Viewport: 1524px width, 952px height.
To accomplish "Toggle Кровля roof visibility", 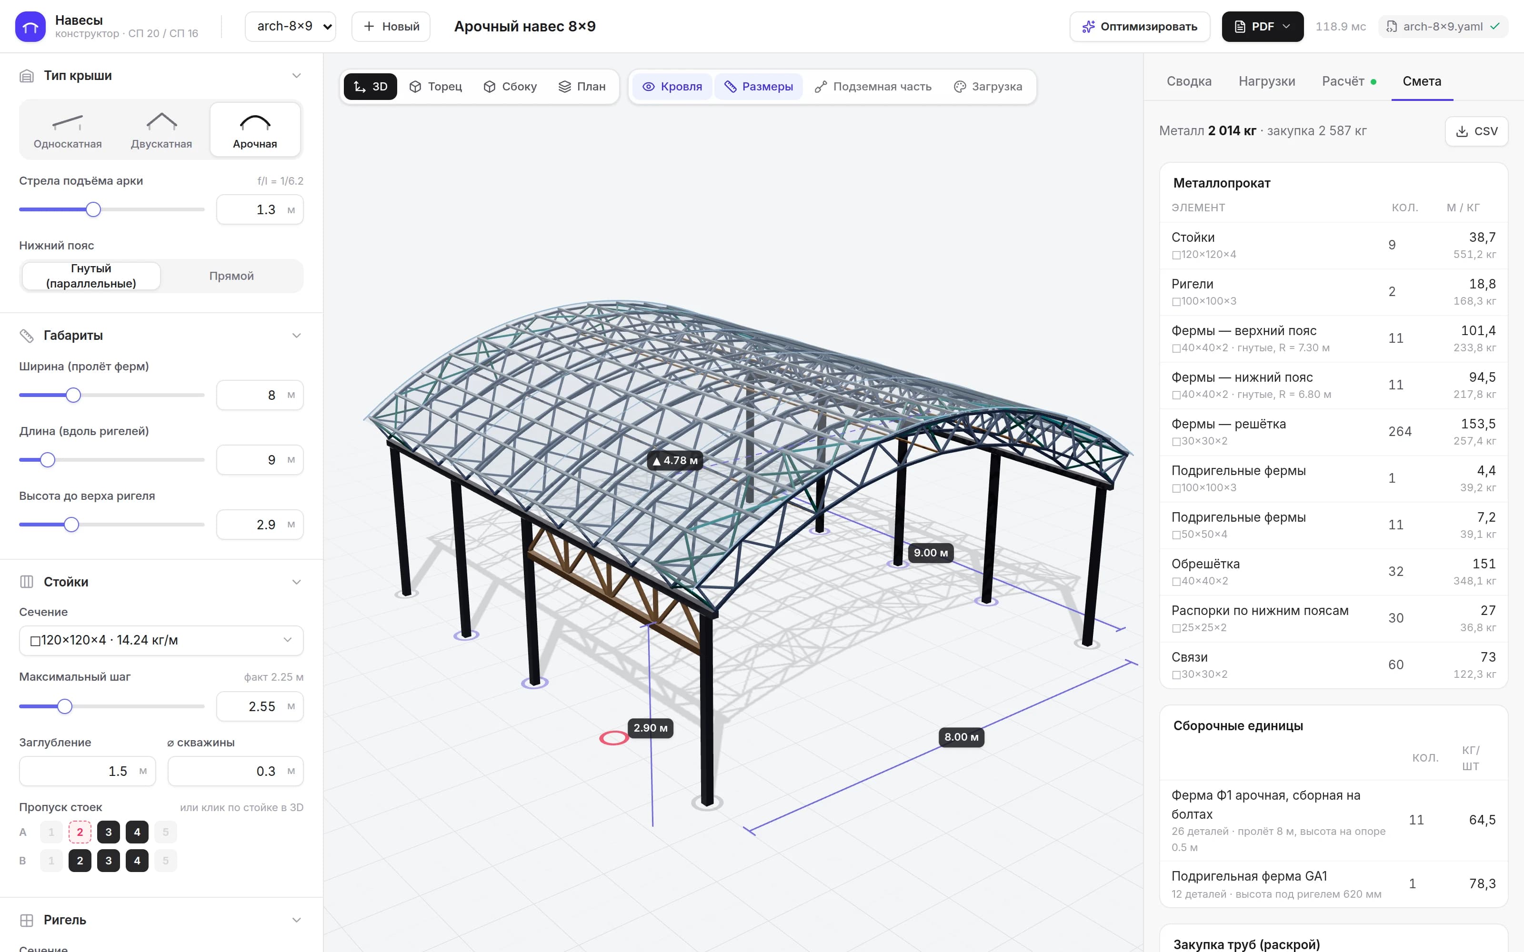I will coord(672,86).
